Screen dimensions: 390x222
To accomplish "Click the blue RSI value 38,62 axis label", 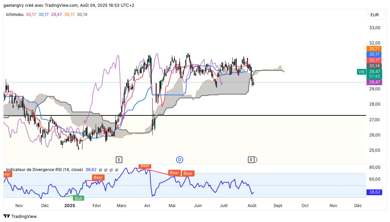I will 374,192.
